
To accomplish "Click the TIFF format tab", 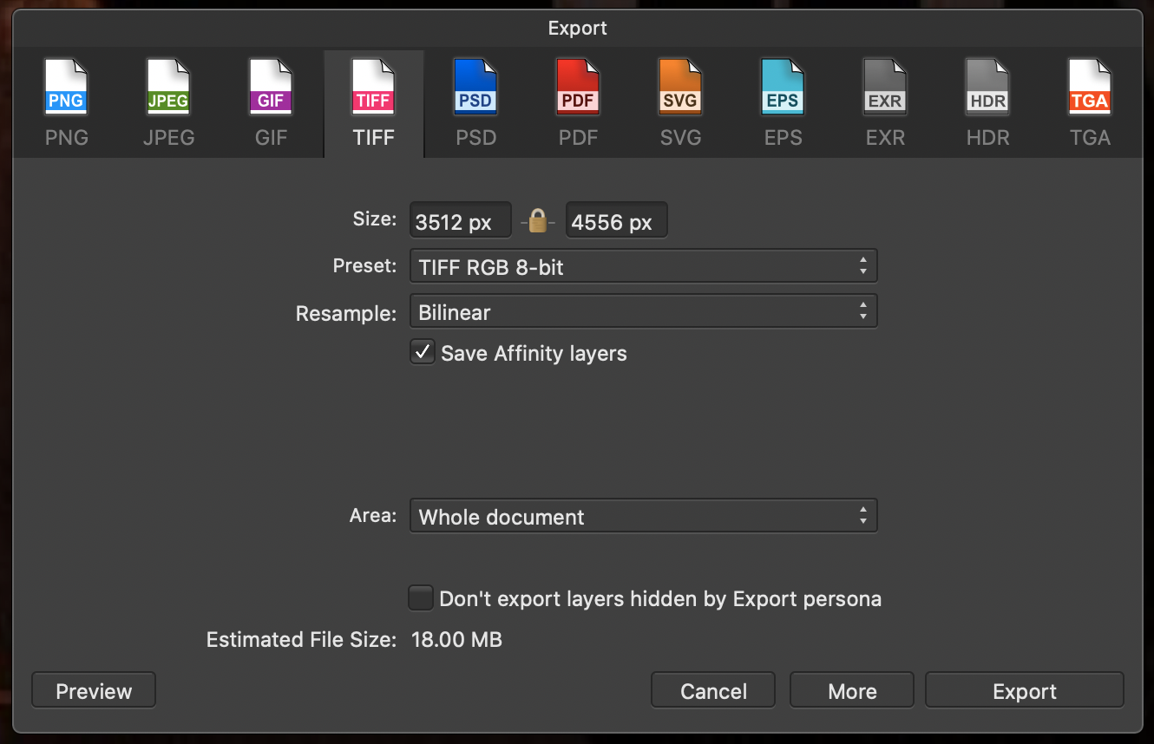I will pos(374,104).
